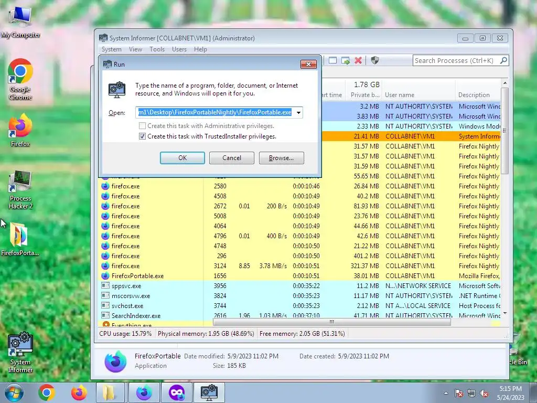
Task: Close the Run dialog
Action: [308, 64]
